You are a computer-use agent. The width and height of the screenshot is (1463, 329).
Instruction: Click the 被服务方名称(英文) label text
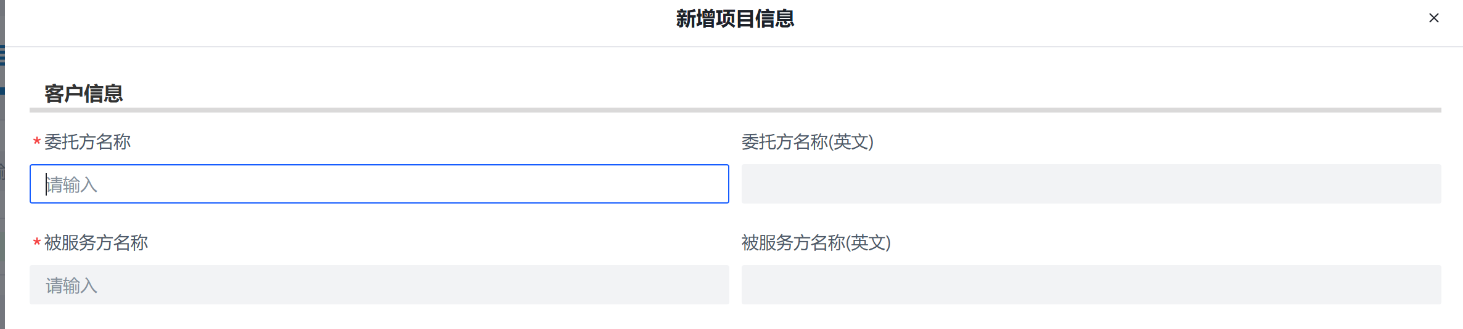(816, 243)
